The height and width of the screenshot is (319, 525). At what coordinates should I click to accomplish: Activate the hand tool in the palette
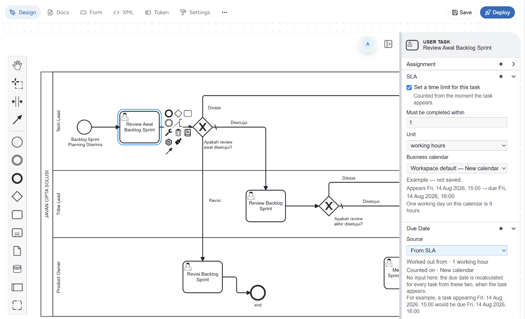(x=17, y=65)
